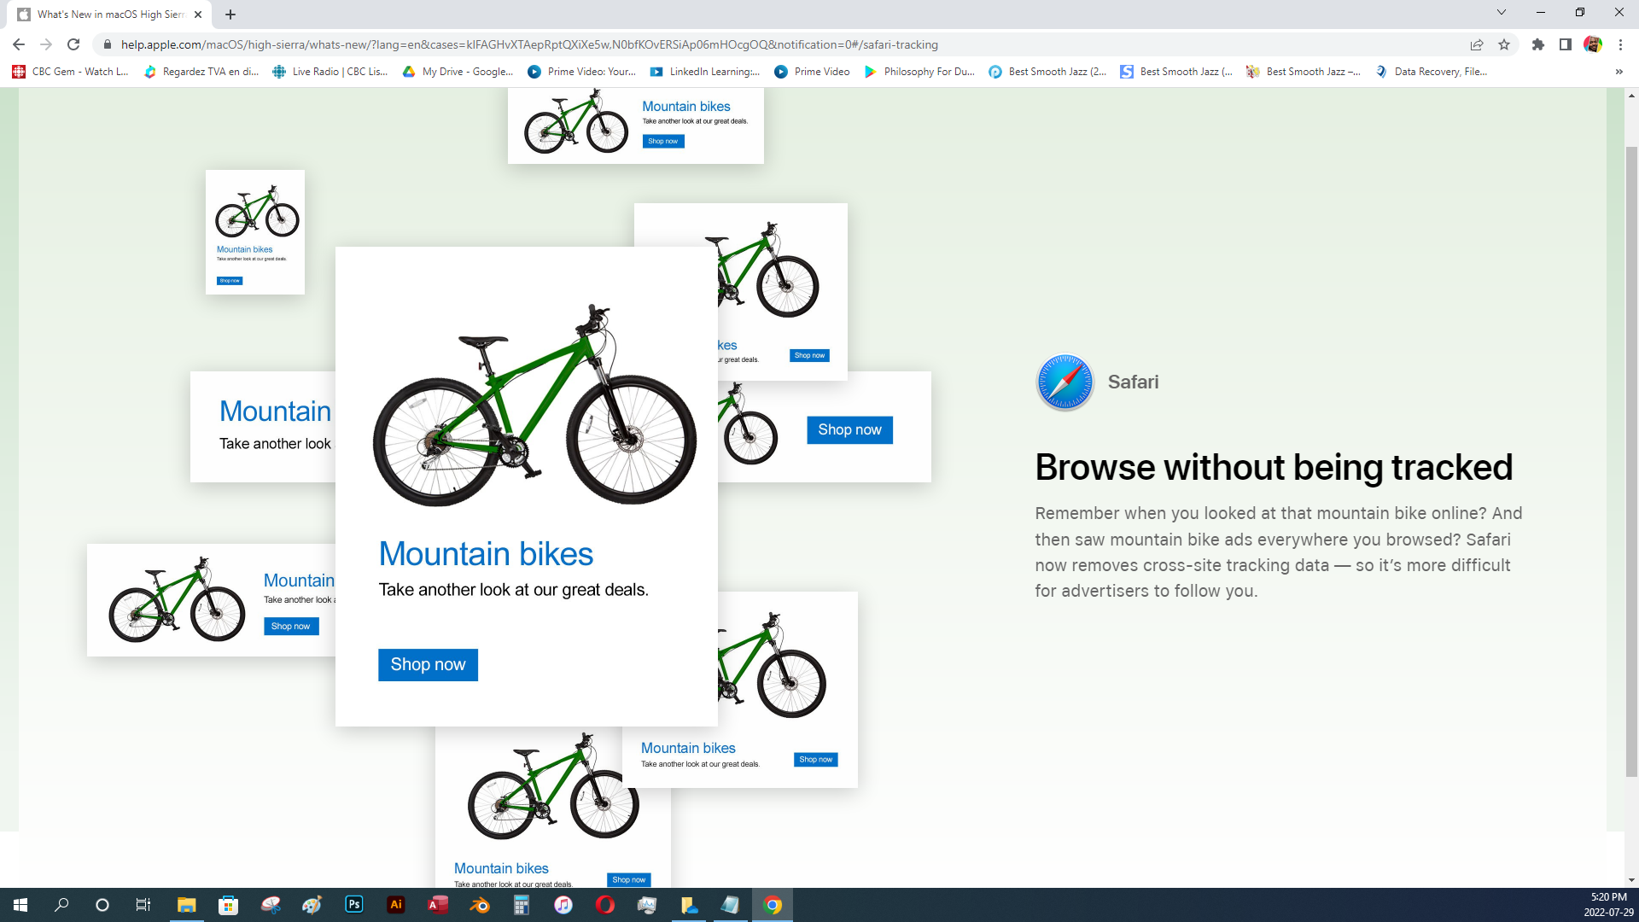The width and height of the screenshot is (1639, 922).
Task: Open Photoshop from the taskbar
Action: (x=354, y=905)
